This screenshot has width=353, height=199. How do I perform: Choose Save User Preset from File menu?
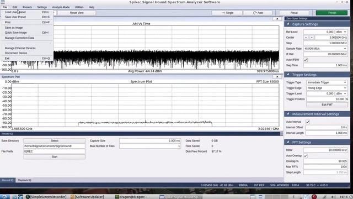tap(27, 17)
